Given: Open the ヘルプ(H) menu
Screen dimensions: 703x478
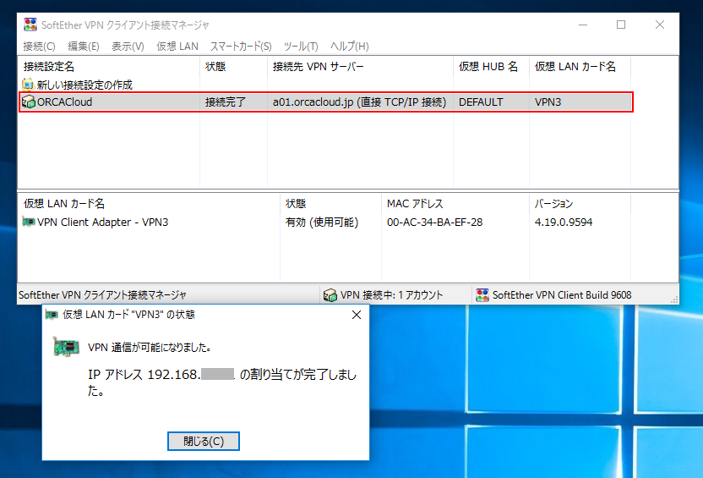Looking at the screenshot, I should [x=349, y=47].
